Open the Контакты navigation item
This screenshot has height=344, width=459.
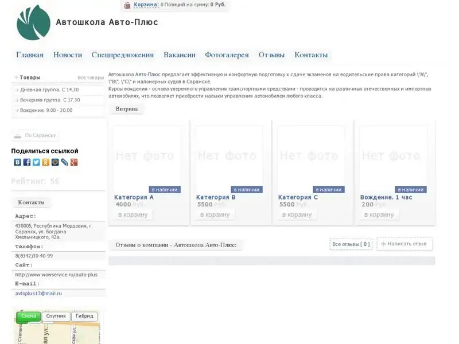311,55
